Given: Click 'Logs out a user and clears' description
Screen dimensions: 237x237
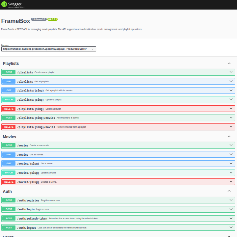Looking at the screenshot, I should coord(62,228).
